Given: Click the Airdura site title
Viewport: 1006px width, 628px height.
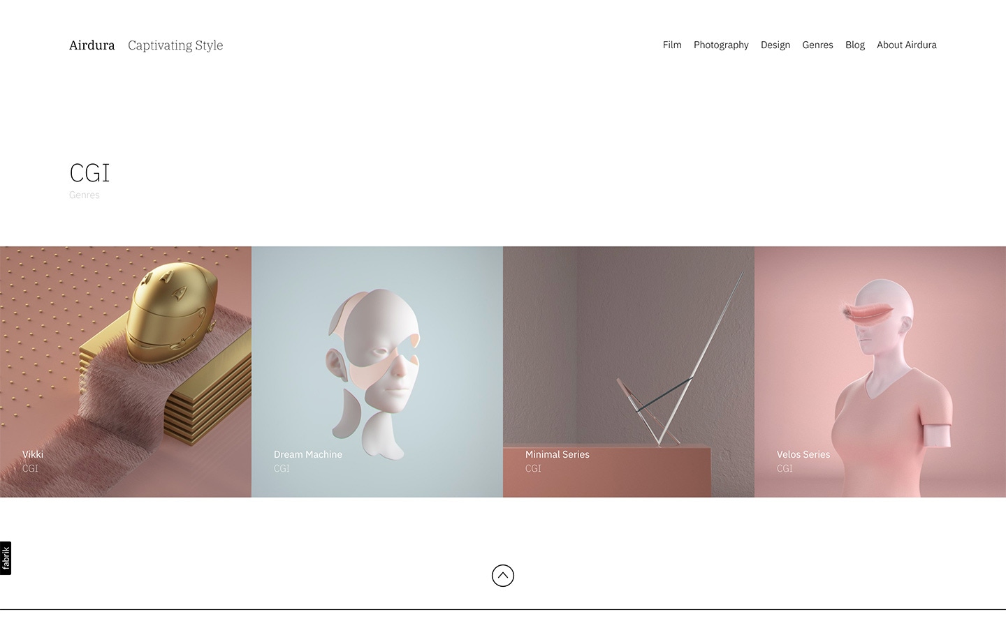Looking at the screenshot, I should [92, 45].
